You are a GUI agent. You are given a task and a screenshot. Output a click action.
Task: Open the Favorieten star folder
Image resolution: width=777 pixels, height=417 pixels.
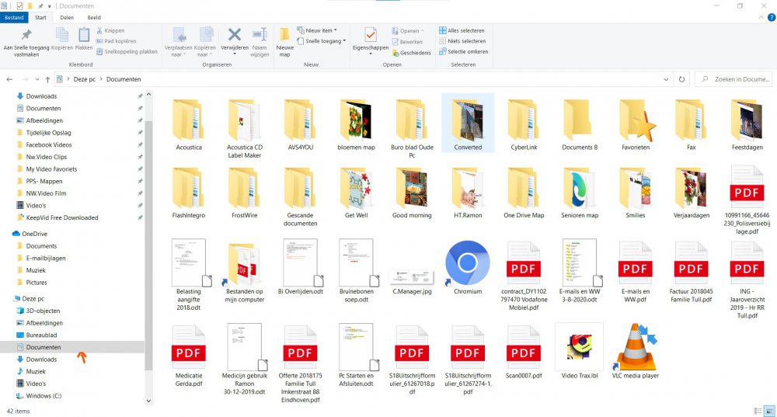pos(635,121)
